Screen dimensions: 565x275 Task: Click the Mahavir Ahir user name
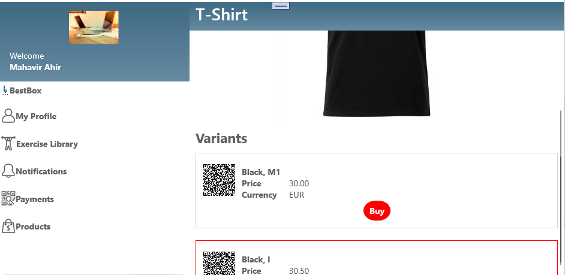(35, 67)
